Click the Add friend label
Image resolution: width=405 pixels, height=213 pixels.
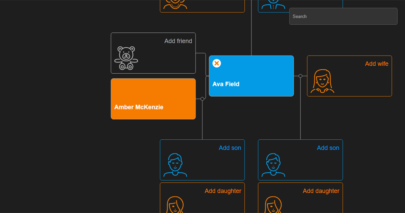pos(178,41)
